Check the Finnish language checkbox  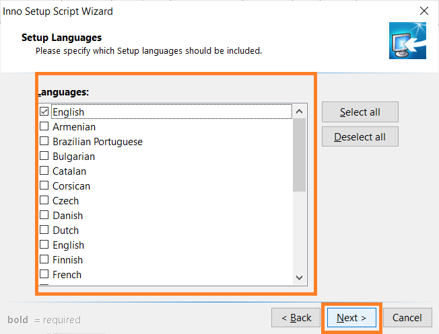(44, 259)
